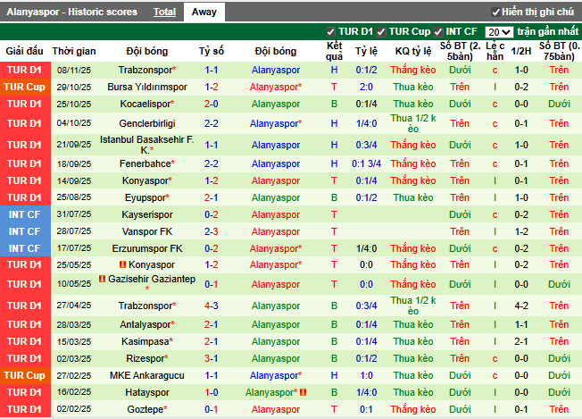Click Thua 1/2 kèo in Trabzonspor 27/04/25 row
Viewport: 582px width, 419px height.
tap(413, 306)
